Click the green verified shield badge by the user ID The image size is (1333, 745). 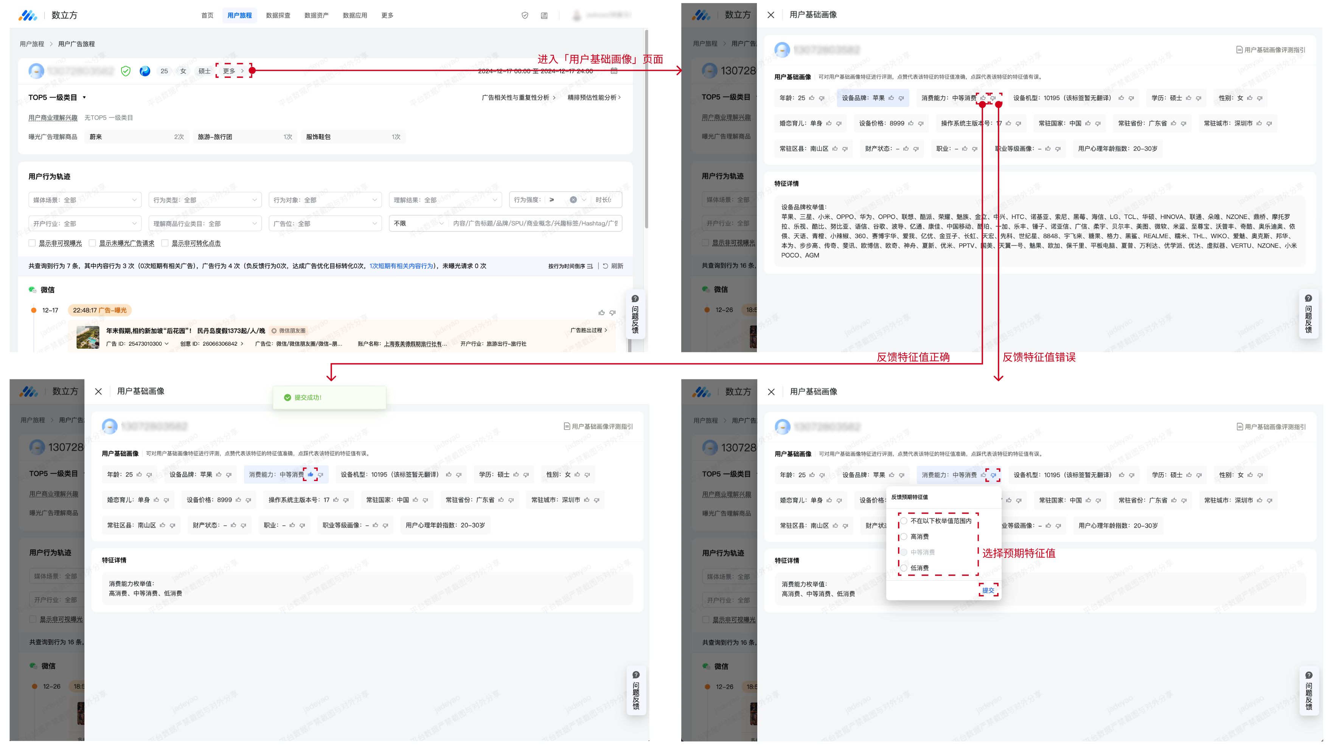coord(126,71)
